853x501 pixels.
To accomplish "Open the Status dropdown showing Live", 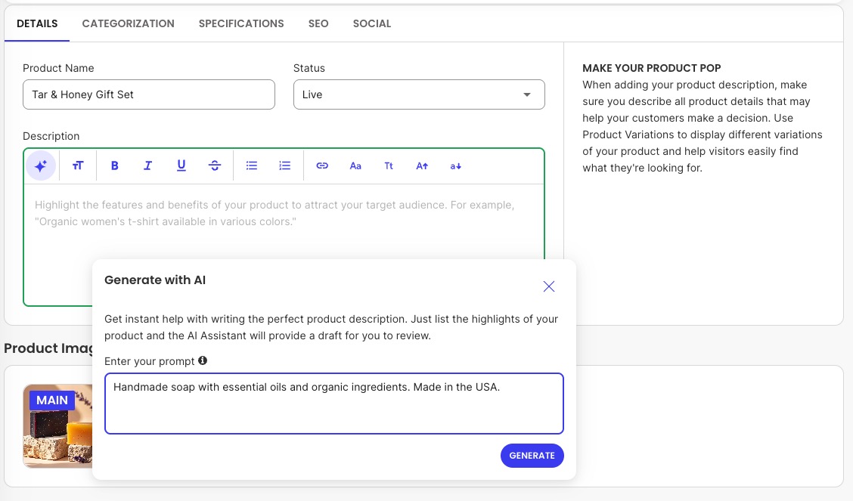I will pos(419,94).
